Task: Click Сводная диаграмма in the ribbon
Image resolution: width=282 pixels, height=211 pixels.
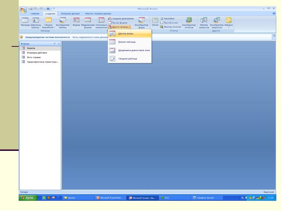Action: point(121,19)
